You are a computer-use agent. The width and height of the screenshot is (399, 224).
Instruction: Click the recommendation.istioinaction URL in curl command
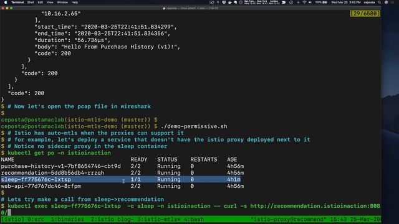tap(315, 206)
